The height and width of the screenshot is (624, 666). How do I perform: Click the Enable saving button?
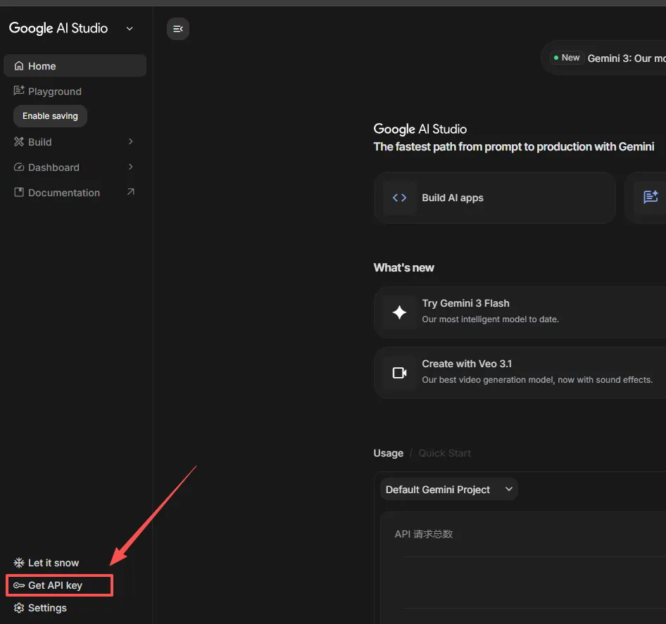click(50, 116)
